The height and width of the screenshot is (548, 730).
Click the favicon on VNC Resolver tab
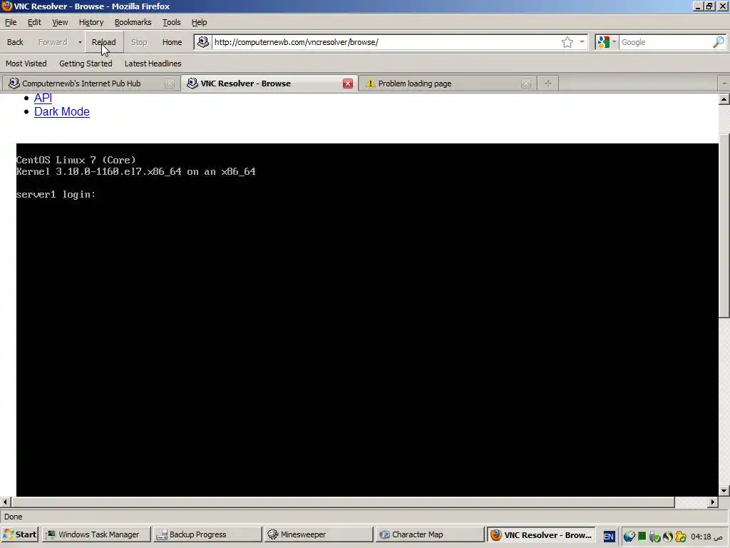[192, 83]
